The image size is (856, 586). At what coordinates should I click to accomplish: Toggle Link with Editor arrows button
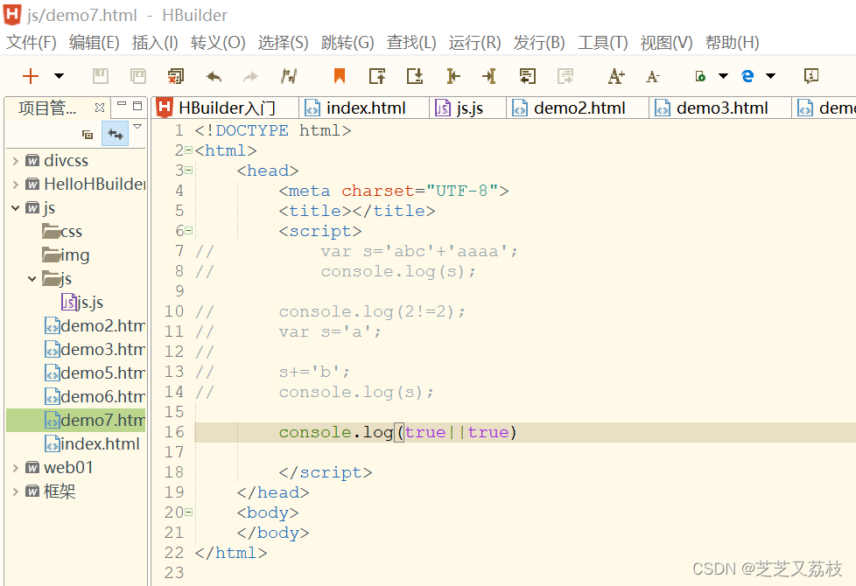tap(116, 134)
